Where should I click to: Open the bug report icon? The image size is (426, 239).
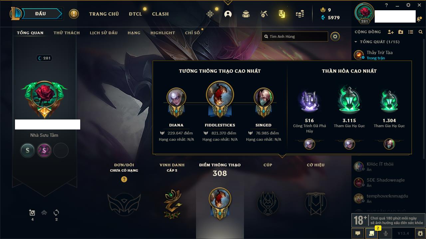[420, 233]
